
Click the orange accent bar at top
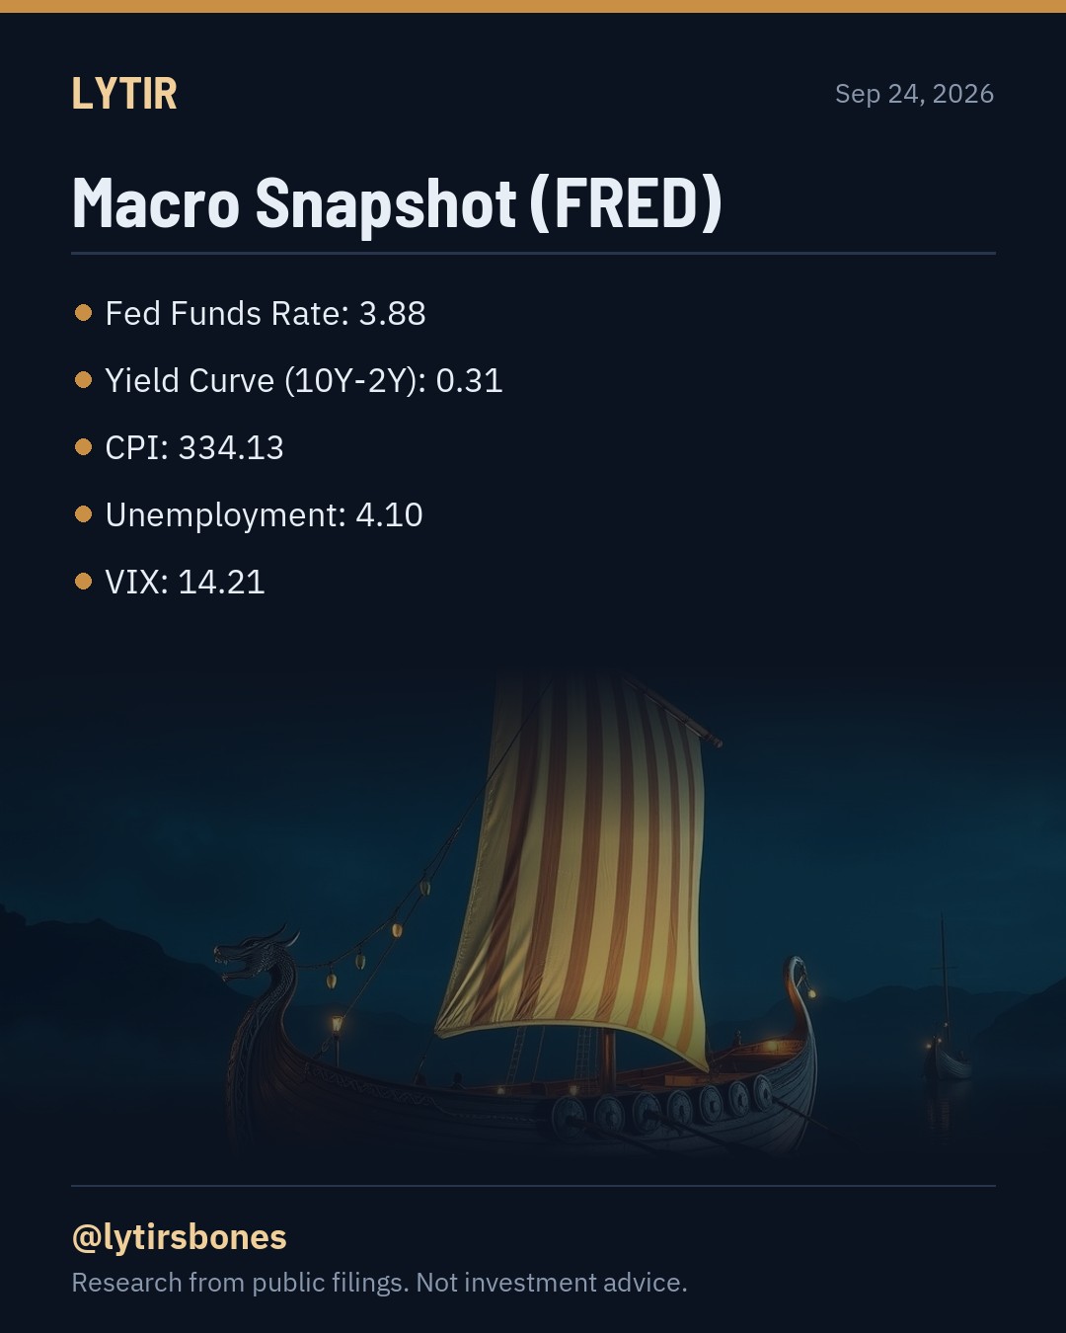533,6
